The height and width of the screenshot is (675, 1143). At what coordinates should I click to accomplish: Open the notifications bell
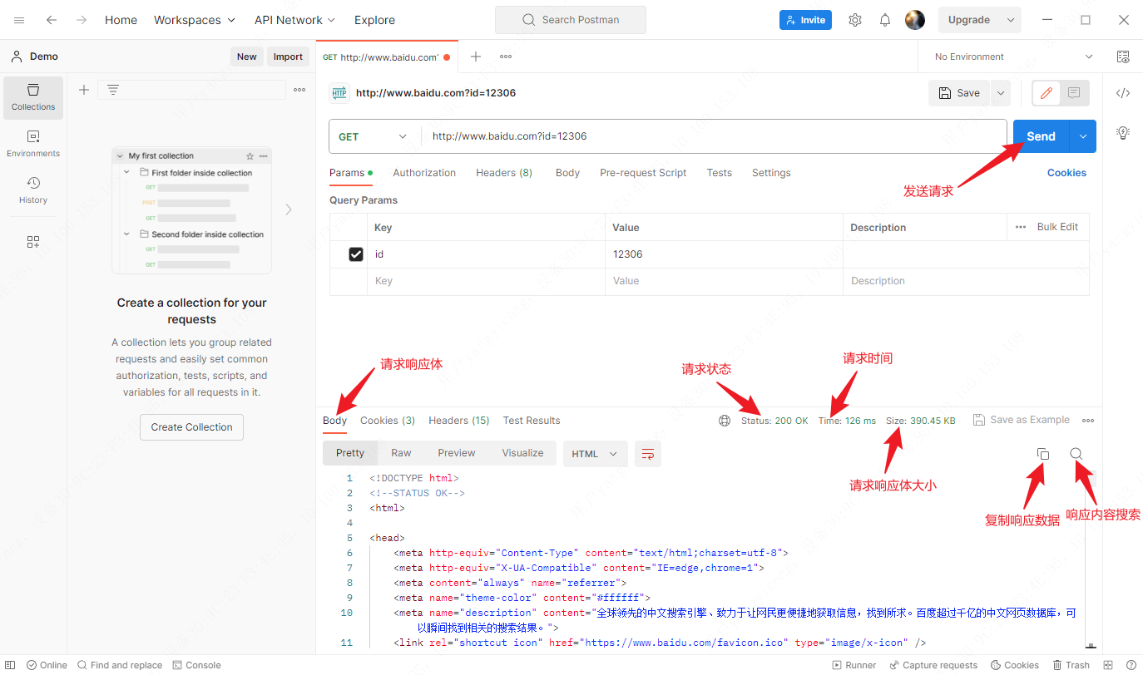[x=885, y=20]
